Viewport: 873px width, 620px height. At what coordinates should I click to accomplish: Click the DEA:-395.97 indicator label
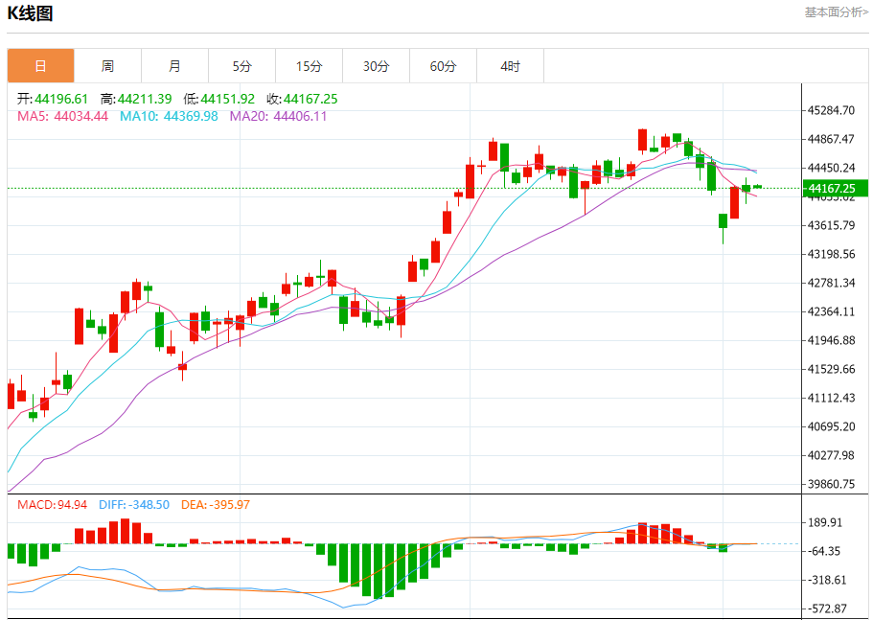(x=216, y=505)
